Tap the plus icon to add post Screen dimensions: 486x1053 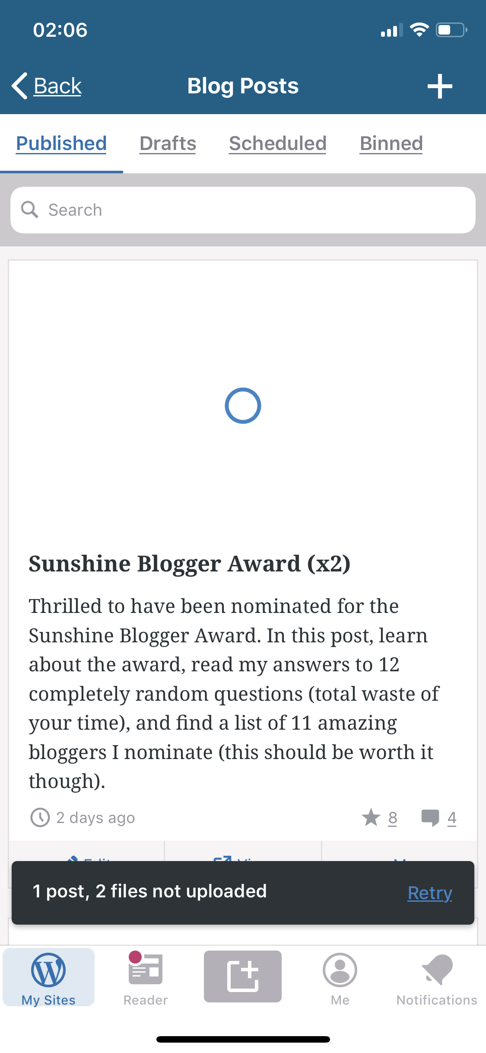(x=439, y=86)
